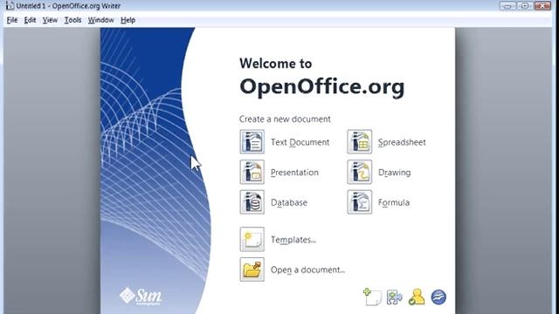The height and width of the screenshot is (314, 559).
Task: Create a new Presentation via its label
Action: click(x=294, y=173)
